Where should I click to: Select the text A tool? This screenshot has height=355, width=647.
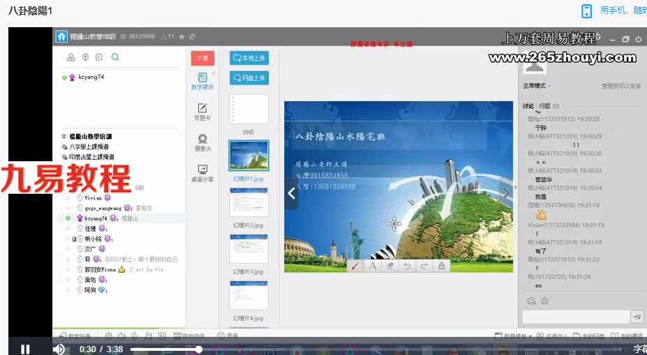click(x=373, y=266)
